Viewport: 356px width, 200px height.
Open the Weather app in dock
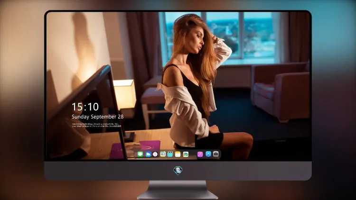click(x=148, y=155)
